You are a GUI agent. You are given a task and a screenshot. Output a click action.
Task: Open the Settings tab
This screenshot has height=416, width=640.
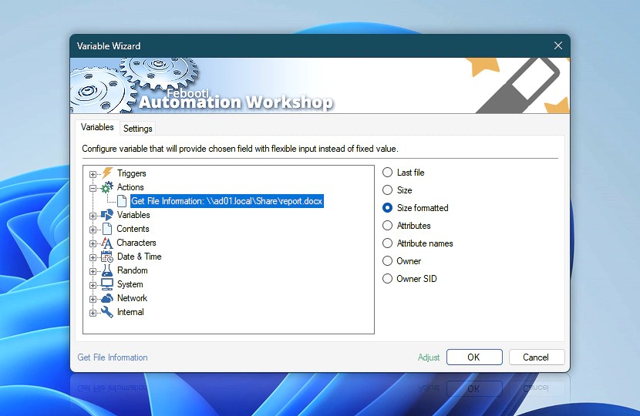click(x=137, y=129)
